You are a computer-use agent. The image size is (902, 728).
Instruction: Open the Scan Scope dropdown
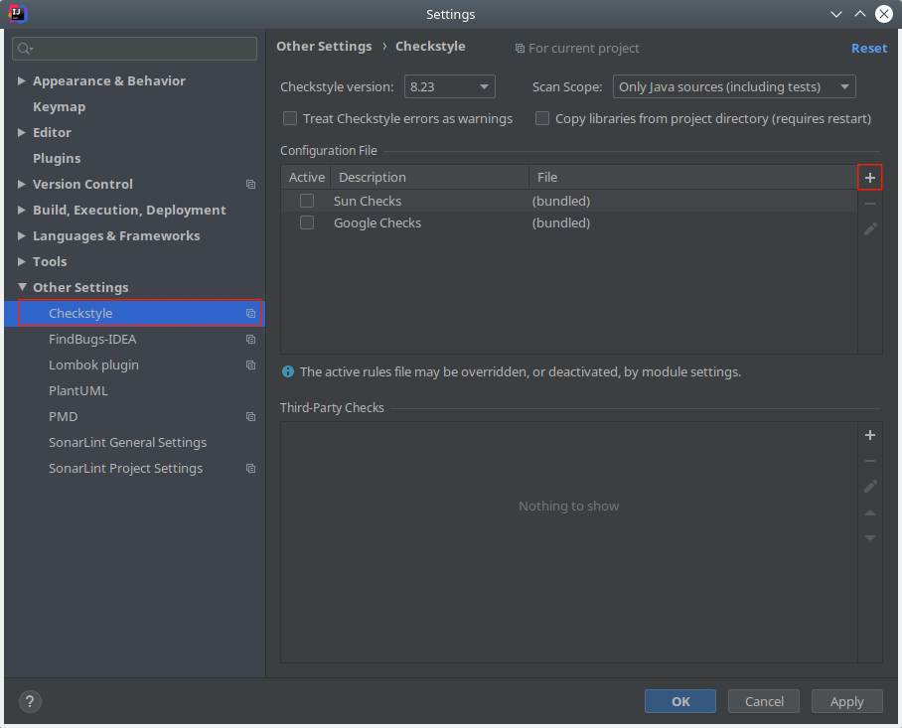click(734, 87)
